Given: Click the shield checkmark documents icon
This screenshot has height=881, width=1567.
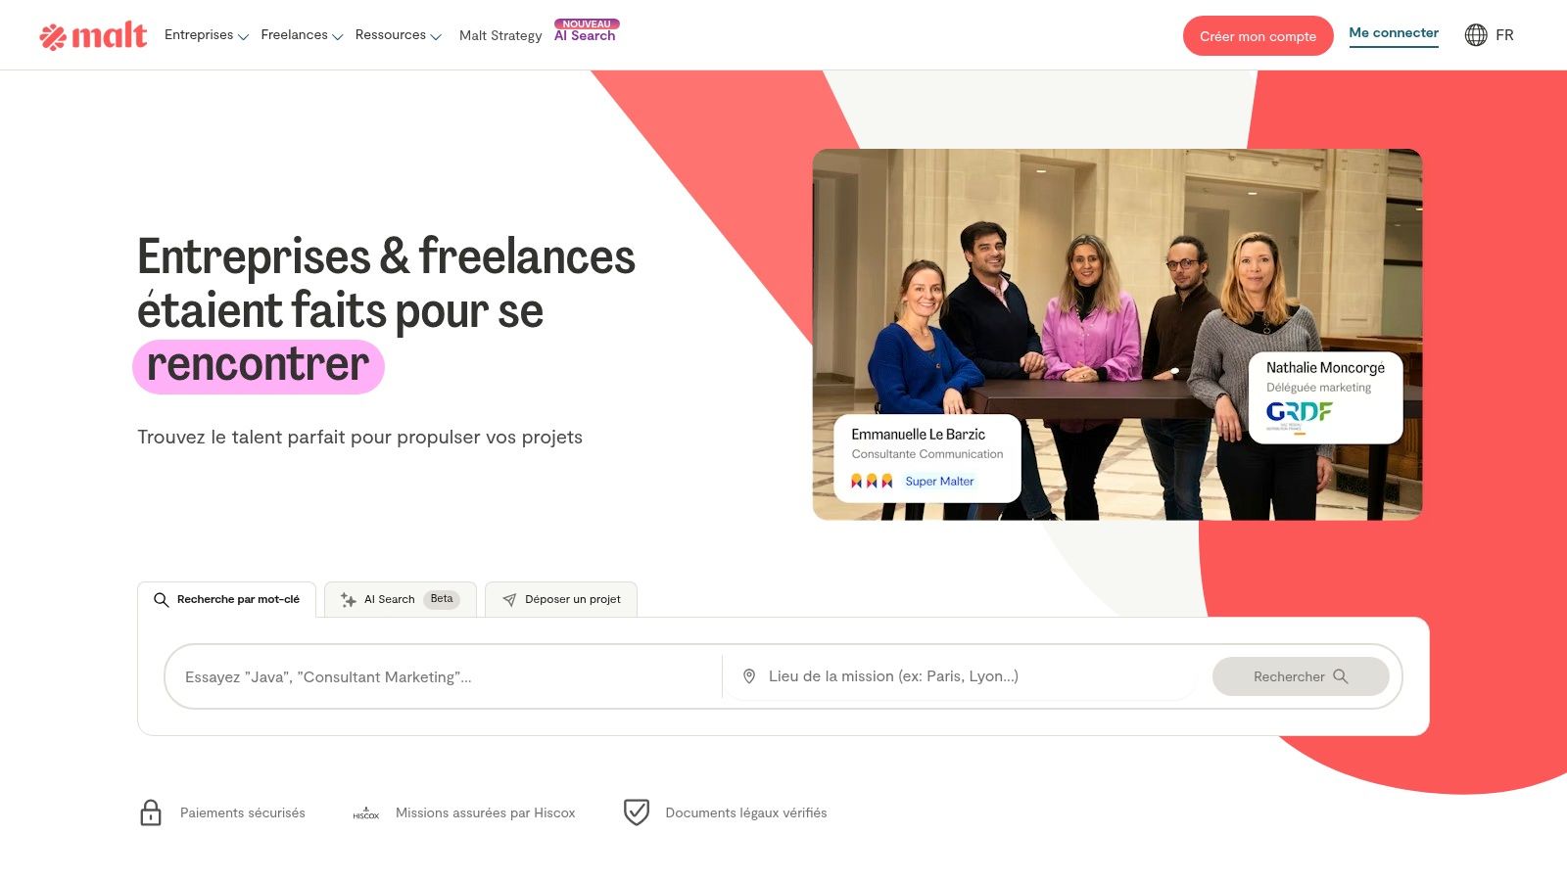Looking at the screenshot, I should (637, 812).
